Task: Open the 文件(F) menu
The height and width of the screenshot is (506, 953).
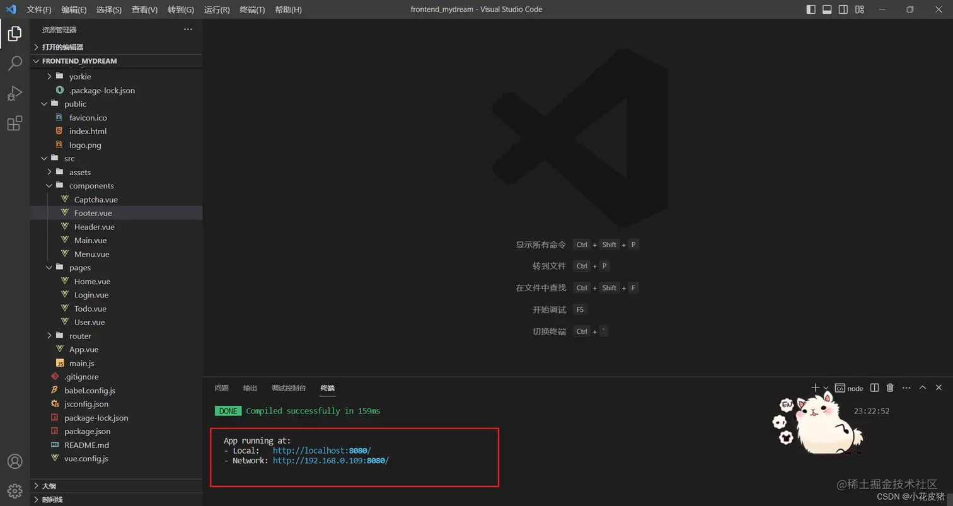Action: point(39,9)
